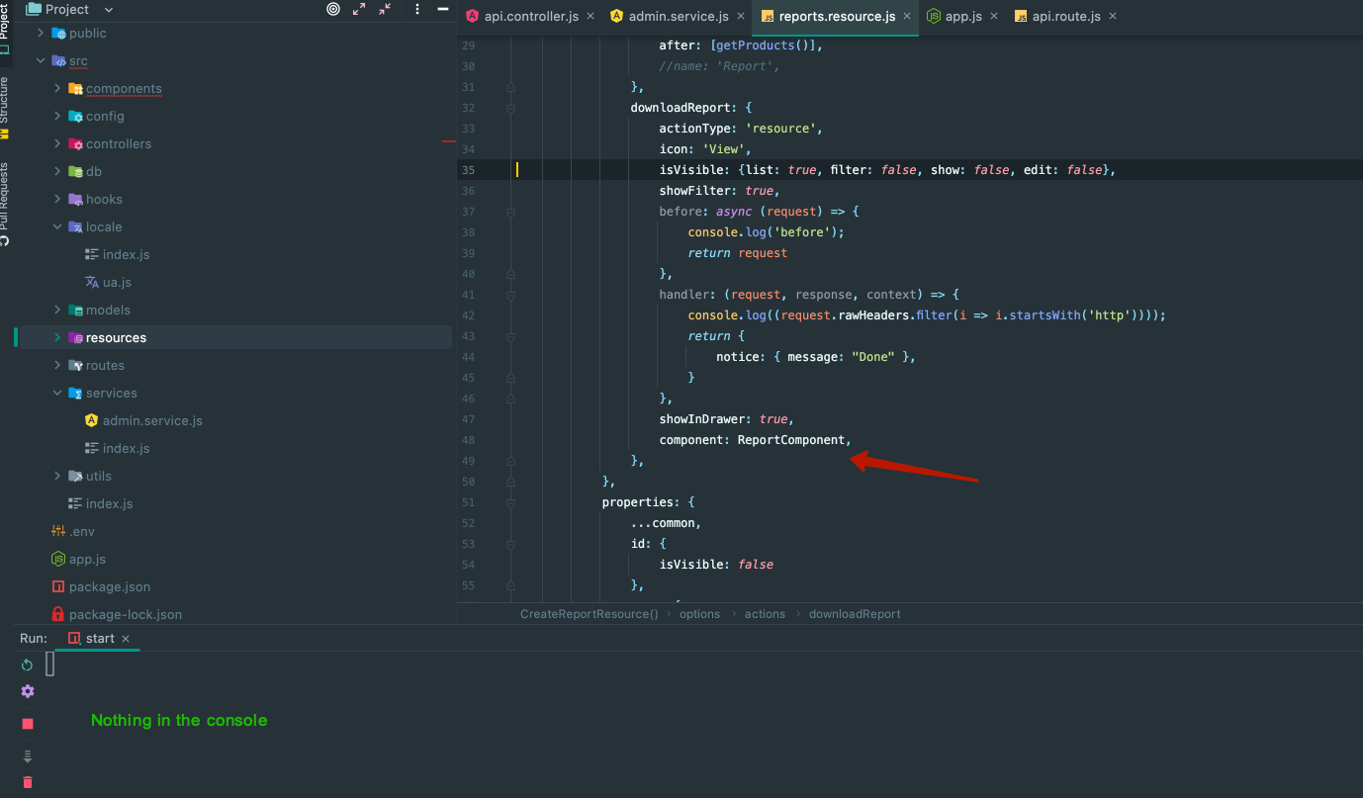Switch to api.controller.js tab
Screen dimensions: 1363x798
[x=531, y=16]
